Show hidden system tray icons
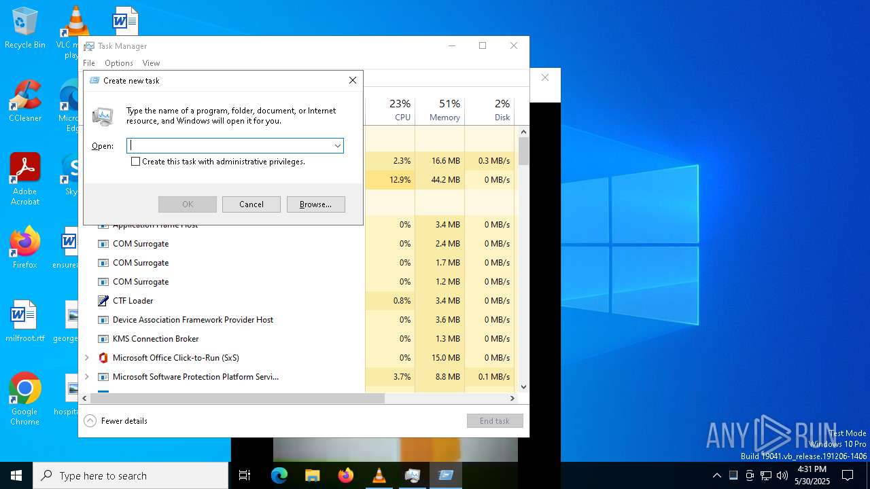The height and width of the screenshot is (489, 870). (x=716, y=475)
